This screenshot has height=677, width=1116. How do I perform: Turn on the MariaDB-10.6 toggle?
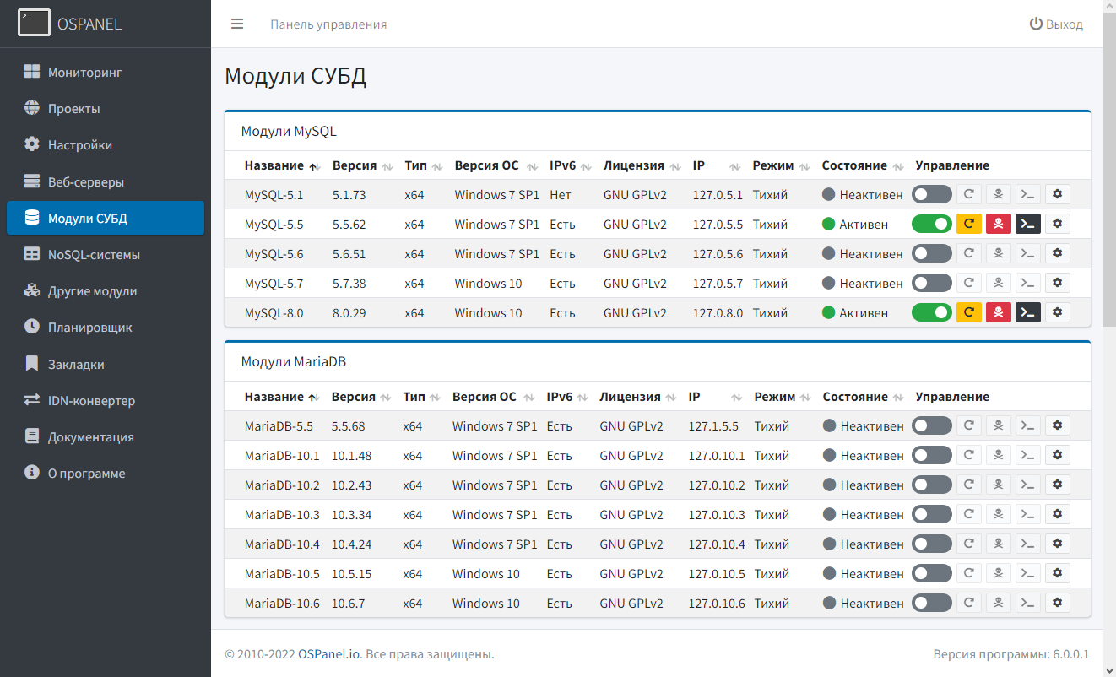(931, 603)
